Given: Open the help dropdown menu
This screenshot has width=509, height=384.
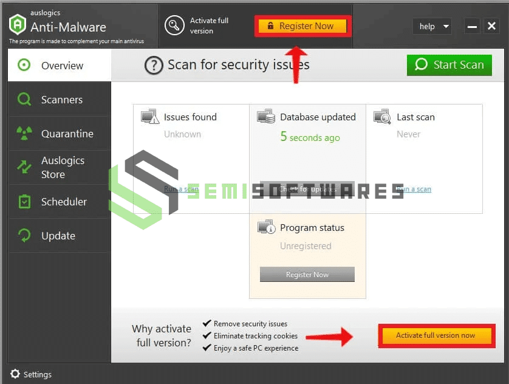Looking at the screenshot, I should point(432,26).
